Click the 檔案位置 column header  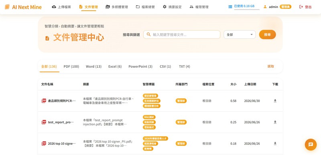tap(208, 84)
